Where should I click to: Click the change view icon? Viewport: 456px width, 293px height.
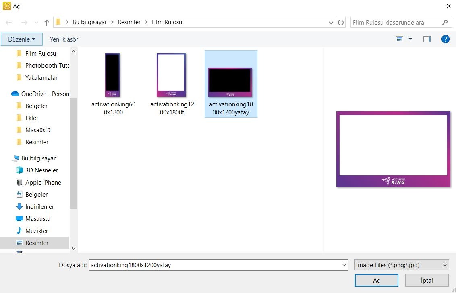coord(400,39)
